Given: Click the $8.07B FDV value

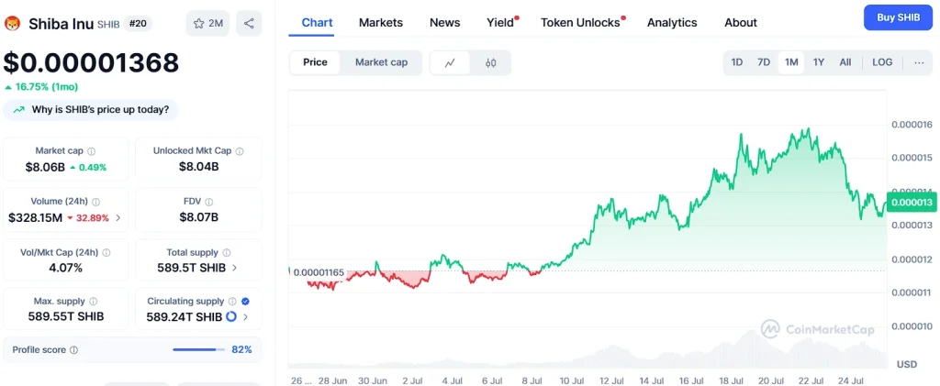Looking at the screenshot, I should (198, 218).
